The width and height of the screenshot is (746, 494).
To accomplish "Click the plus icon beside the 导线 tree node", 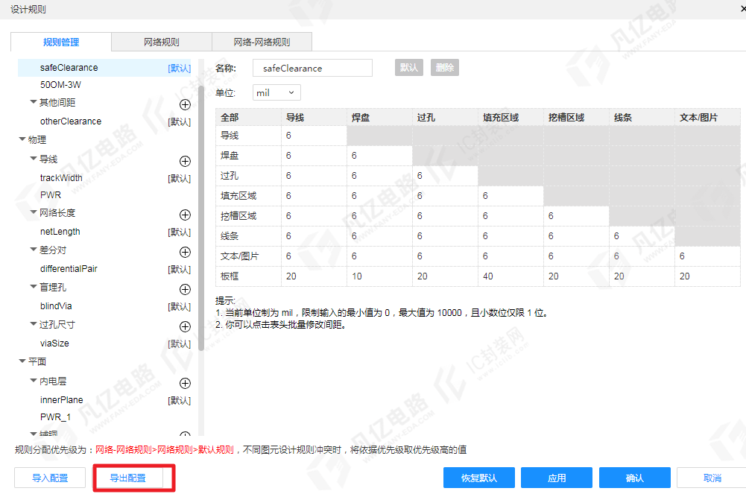I will click(185, 161).
